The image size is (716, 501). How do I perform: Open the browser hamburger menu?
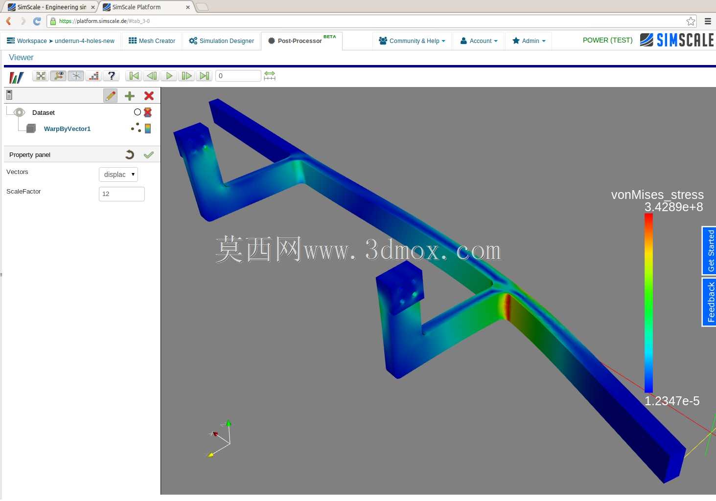(x=708, y=21)
